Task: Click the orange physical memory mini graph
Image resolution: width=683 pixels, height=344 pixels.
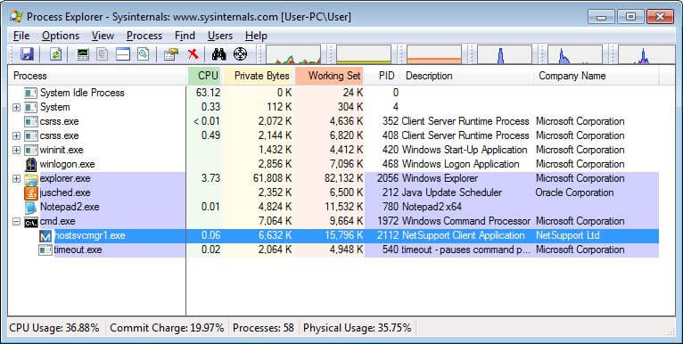Action: (434, 54)
